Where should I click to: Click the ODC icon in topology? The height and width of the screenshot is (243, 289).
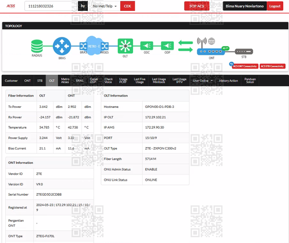coord(147,46)
